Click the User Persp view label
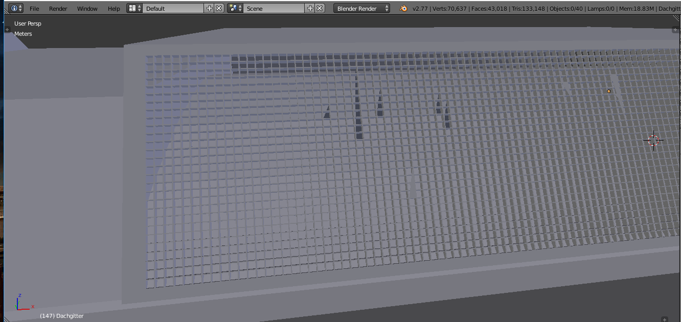Image resolution: width=681 pixels, height=322 pixels. pos(28,24)
